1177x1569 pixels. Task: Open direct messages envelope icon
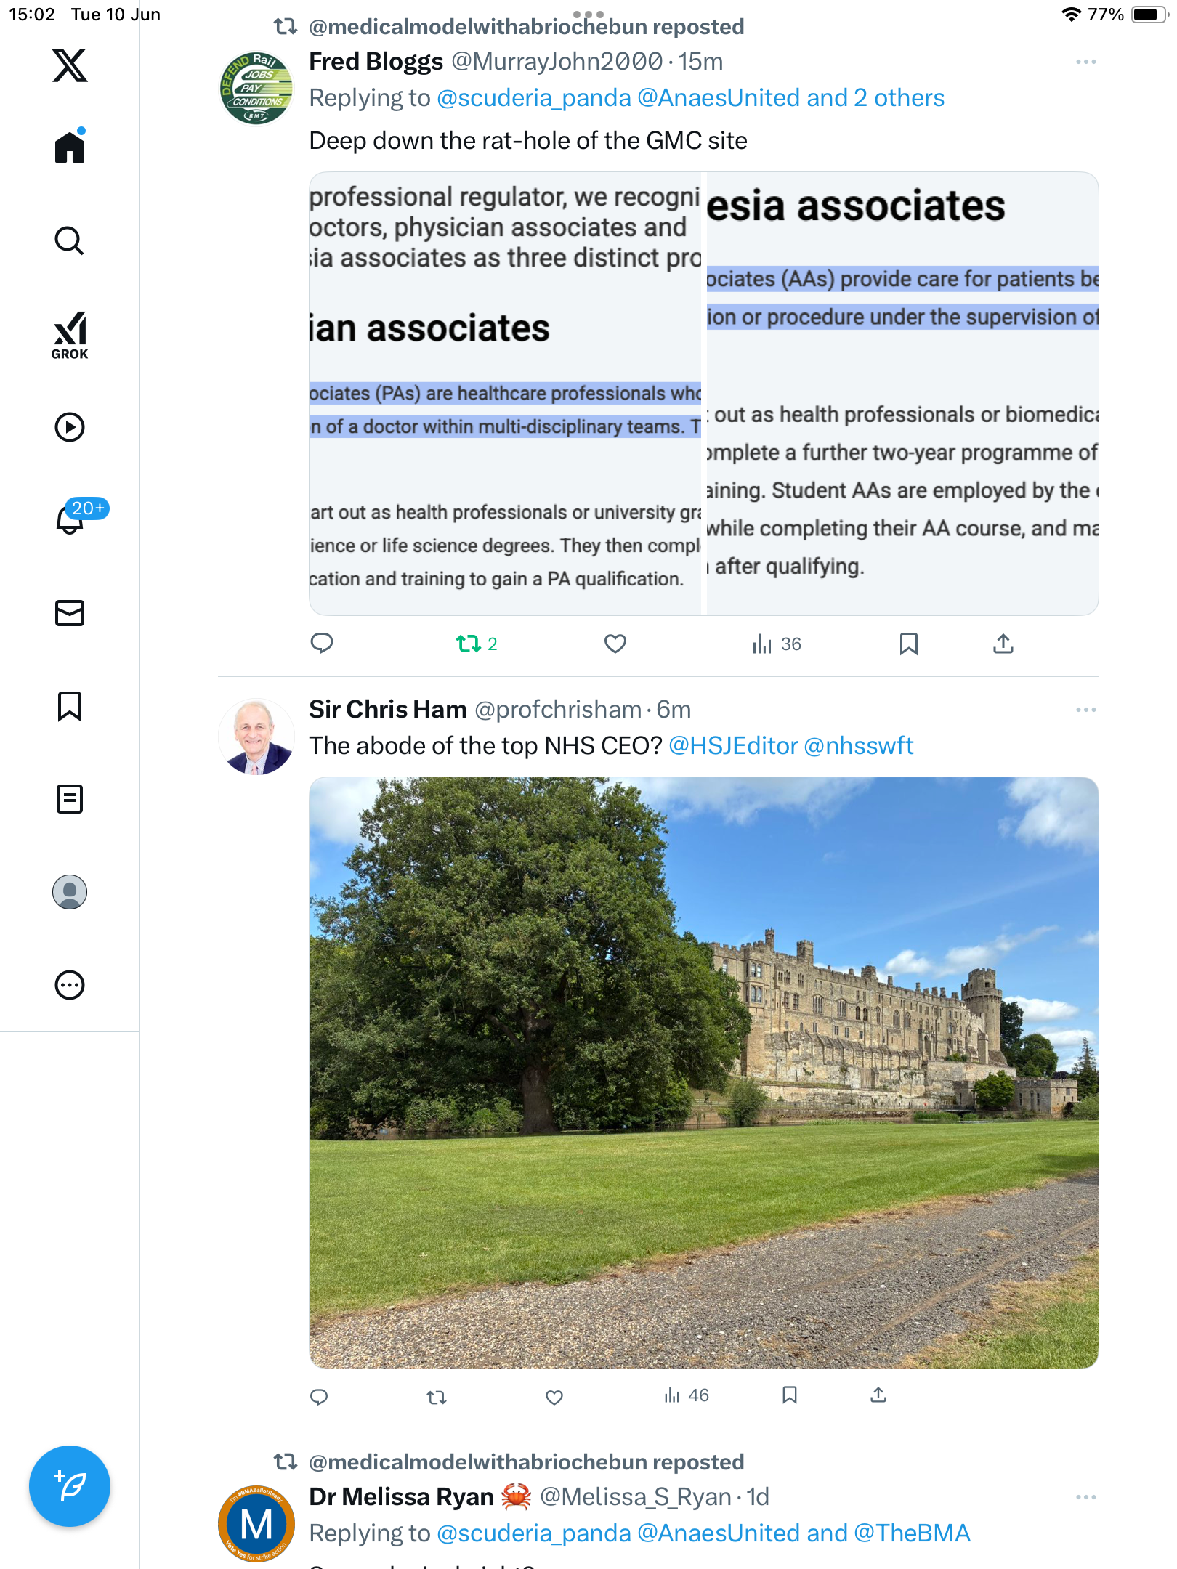pyautogui.click(x=70, y=612)
